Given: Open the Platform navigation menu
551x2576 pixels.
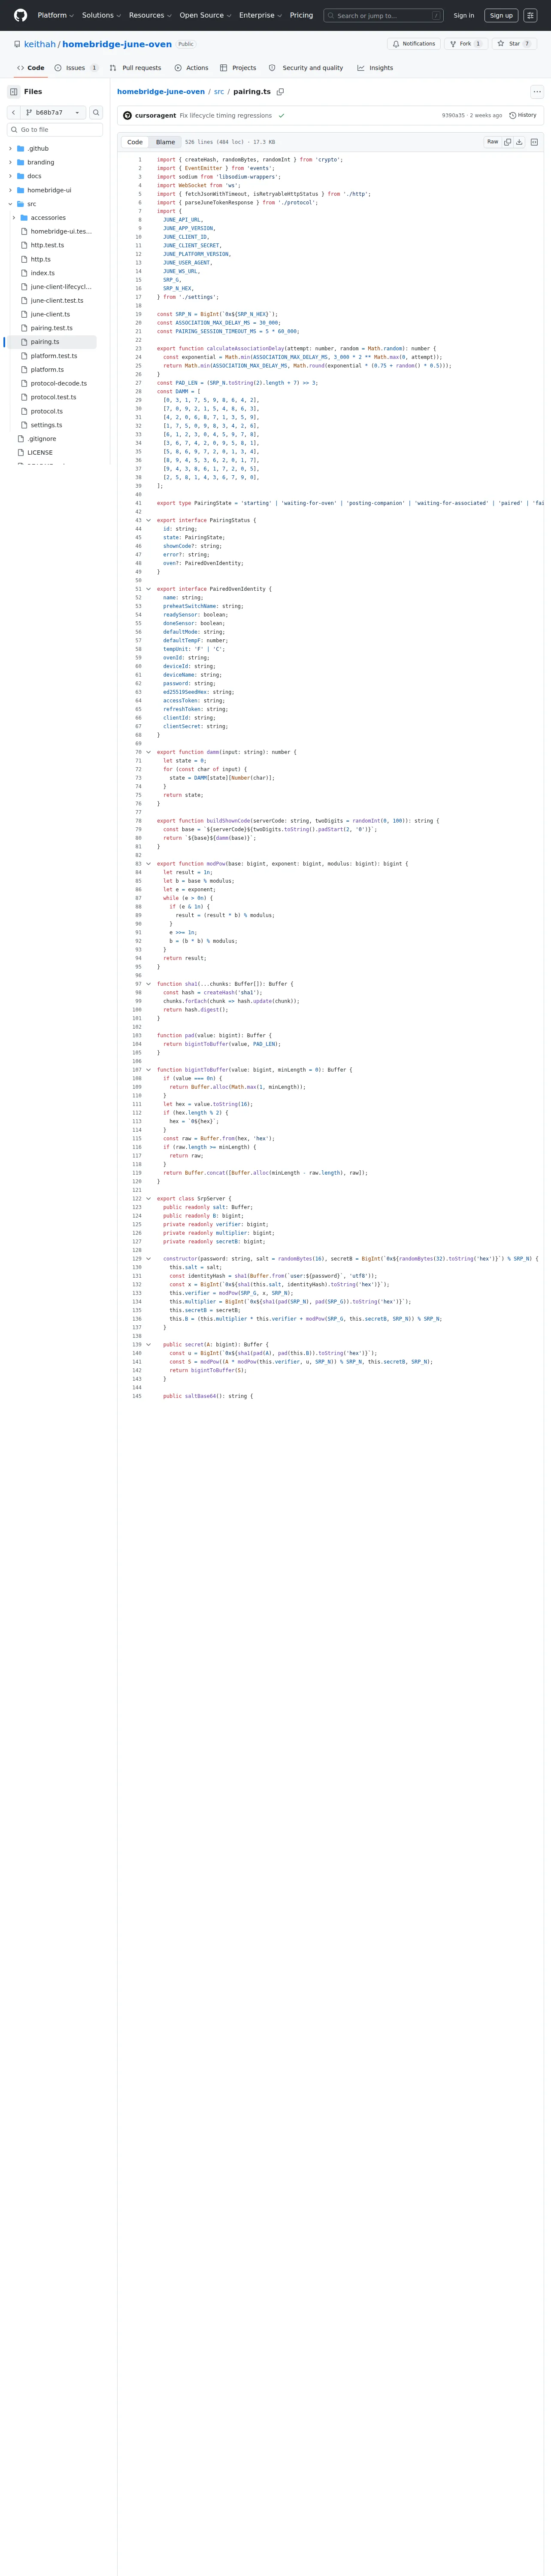Looking at the screenshot, I should [55, 15].
